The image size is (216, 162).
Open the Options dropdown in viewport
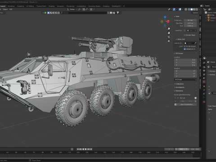pyautogui.click(x=196, y=13)
